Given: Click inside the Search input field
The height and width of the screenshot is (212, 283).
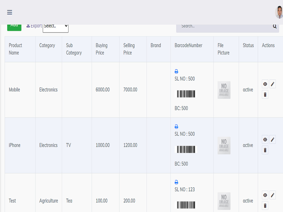Looking at the screenshot, I should coord(221,26).
